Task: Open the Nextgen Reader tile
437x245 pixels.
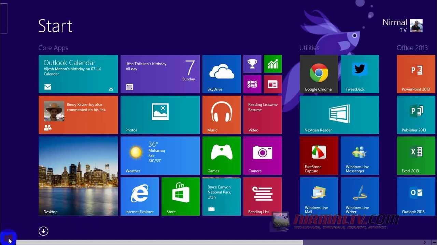Action: (339, 115)
